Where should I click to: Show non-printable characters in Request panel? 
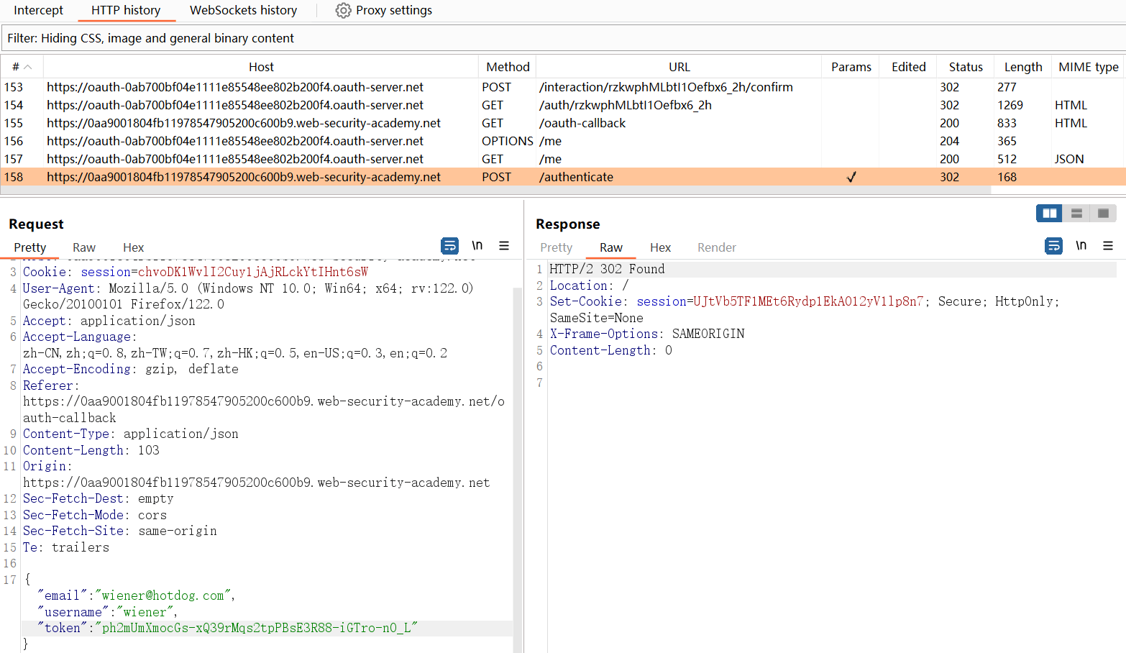point(477,246)
